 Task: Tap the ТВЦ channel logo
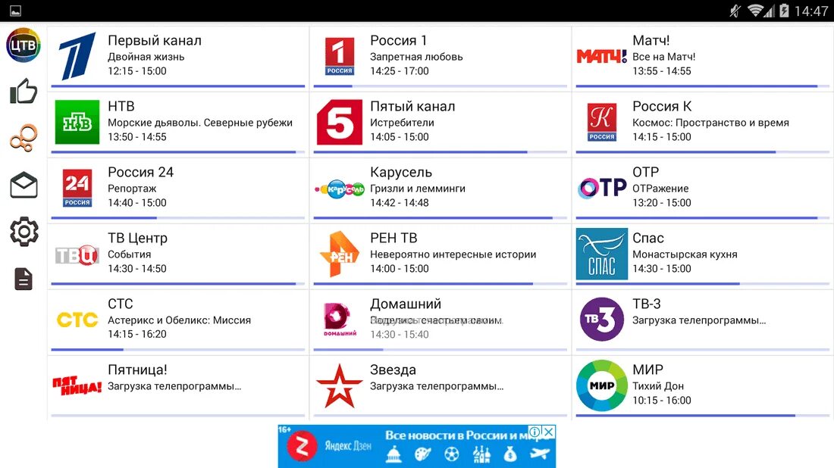click(x=77, y=255)
